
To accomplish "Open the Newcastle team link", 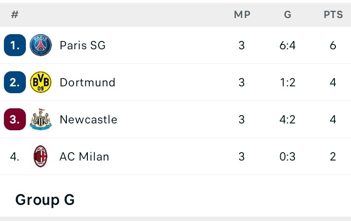I will click(88, 120).
